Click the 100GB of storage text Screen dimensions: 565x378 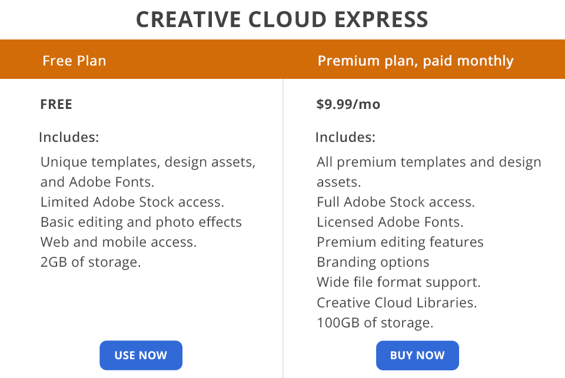375,322
